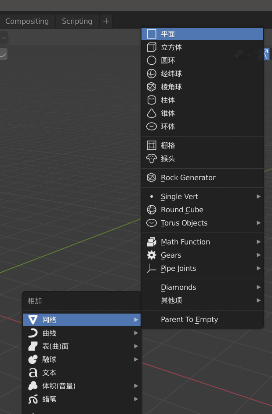Click the Round Cube icon
The width and height of the screenshot is (272, 414).
pyautogui.click(x=152, y=210)
